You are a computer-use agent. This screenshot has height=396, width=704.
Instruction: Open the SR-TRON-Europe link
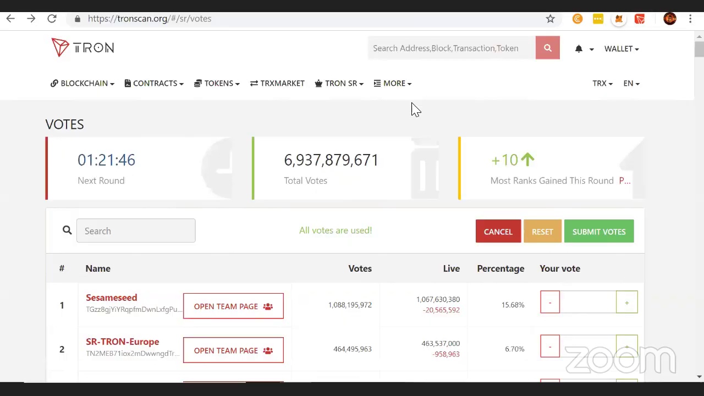pyautogui.click(x=123, y=342)
